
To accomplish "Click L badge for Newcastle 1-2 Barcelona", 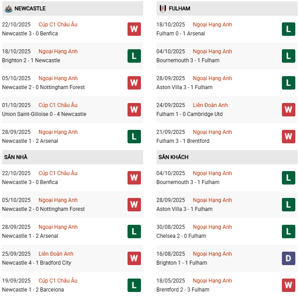I will [134, 285].
